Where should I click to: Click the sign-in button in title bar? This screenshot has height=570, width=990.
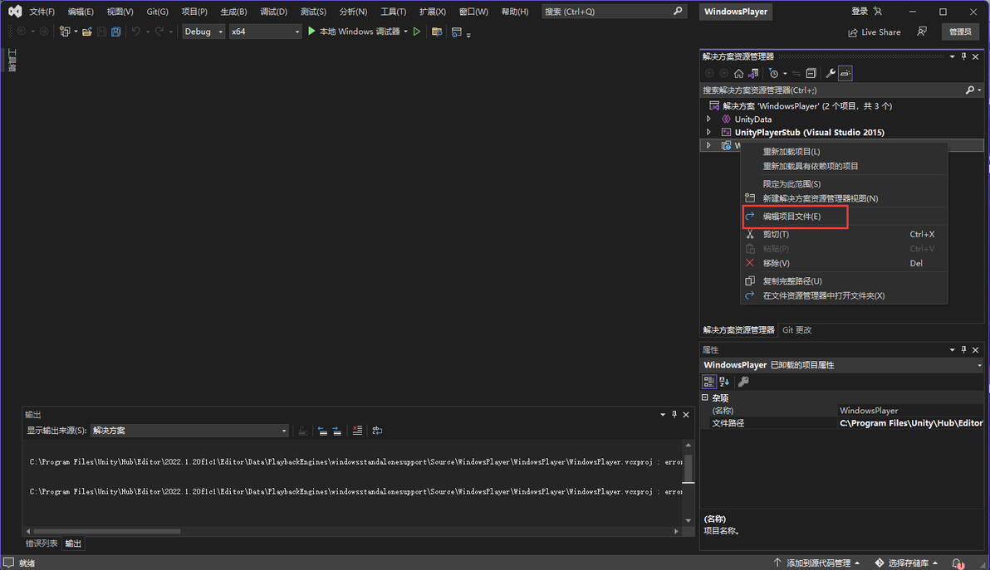[x=866, y=12]
